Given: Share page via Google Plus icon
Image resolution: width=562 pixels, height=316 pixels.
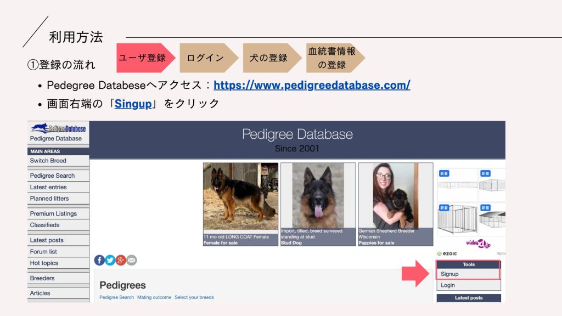Looking at the screenshot, I should [121, 260].
